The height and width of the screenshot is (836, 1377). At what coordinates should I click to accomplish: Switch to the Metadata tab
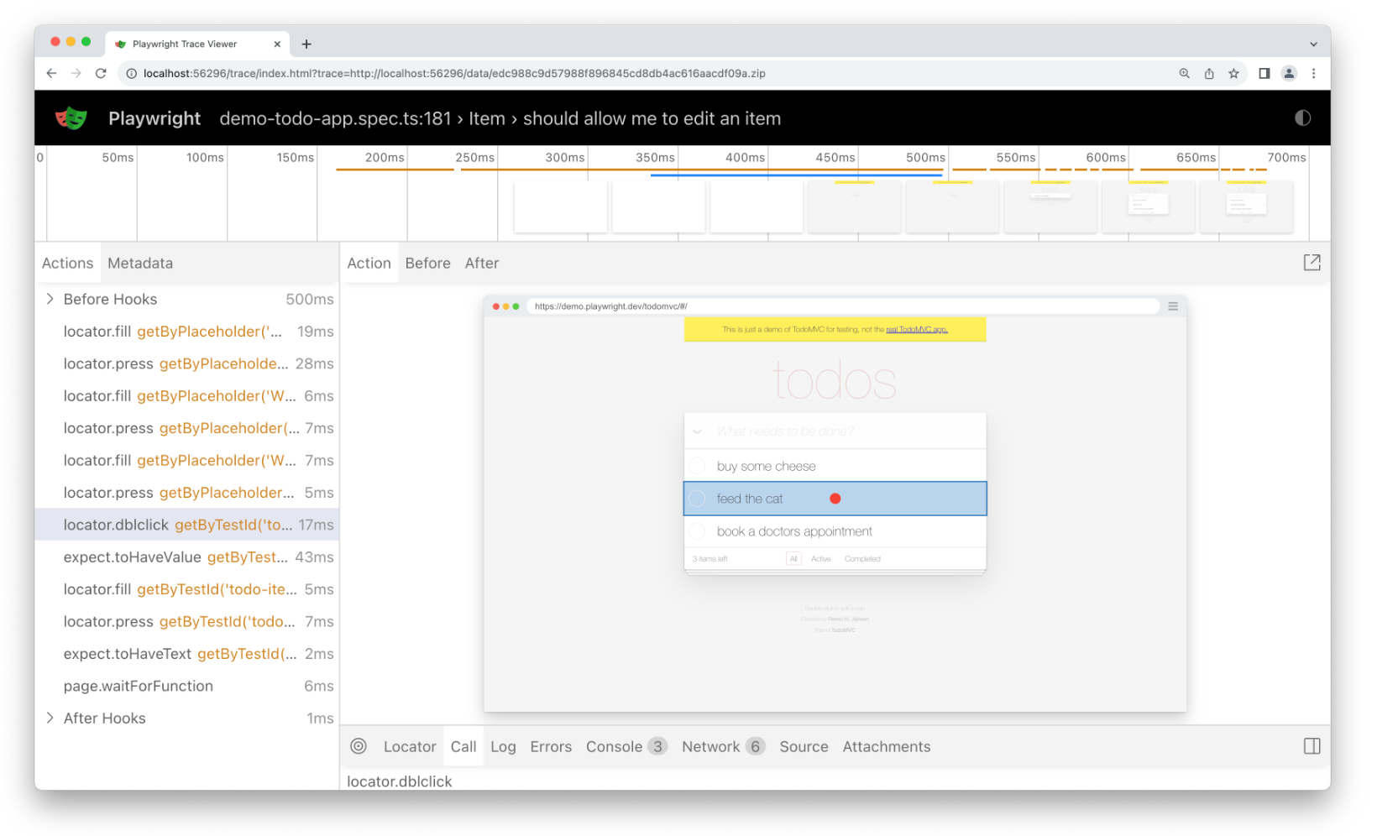pos(140,263)
